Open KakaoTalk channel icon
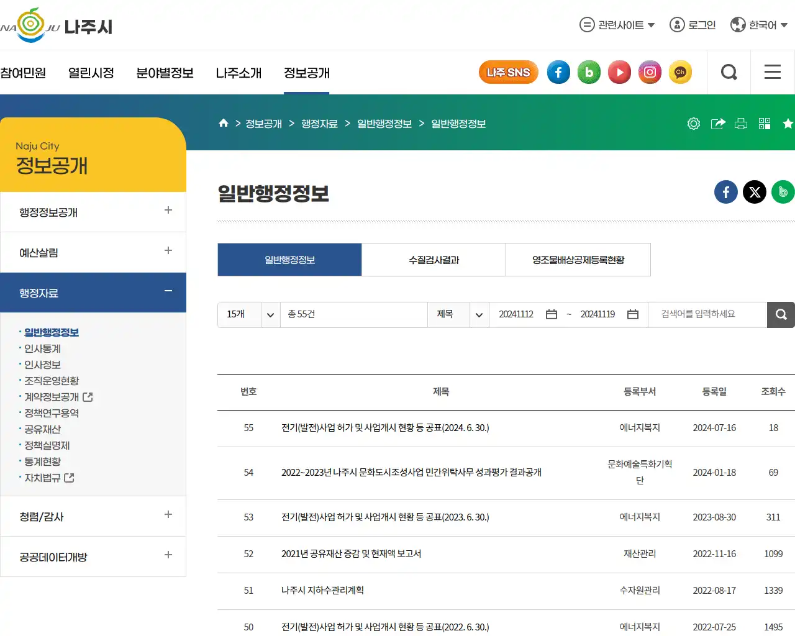 [680, 72]
